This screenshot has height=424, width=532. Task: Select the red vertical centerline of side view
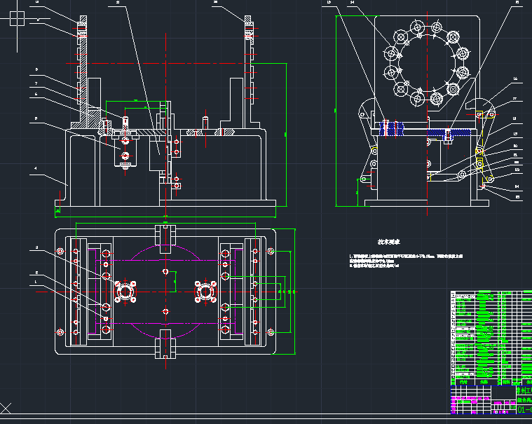(x=427, y=114)
